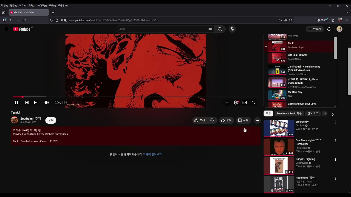351x197 pixels.
Task: Close the Tank! - YouTube tab
Action: tap(46, 13)
